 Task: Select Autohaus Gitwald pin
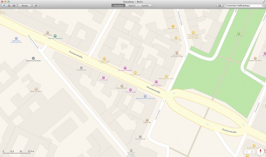33,58
